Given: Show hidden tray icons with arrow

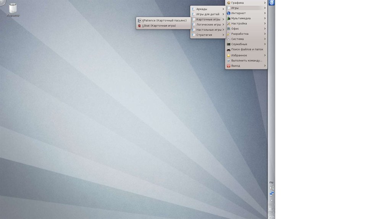Looking at the screenshot, I should tap(271, 200).
